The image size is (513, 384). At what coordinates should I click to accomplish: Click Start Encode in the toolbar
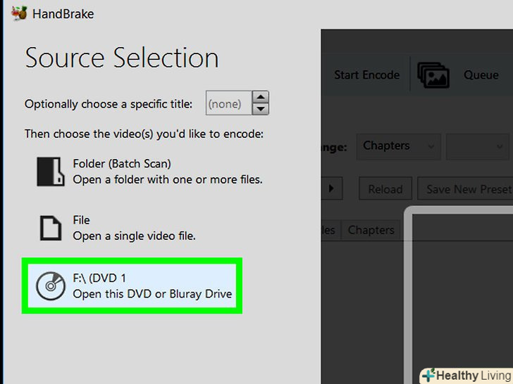click(366, 75)
